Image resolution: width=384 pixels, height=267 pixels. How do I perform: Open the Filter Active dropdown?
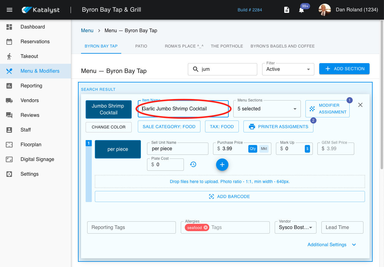pos(288,69)
